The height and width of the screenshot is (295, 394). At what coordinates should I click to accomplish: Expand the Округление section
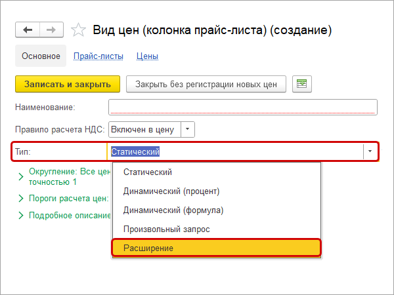point(22,172)
